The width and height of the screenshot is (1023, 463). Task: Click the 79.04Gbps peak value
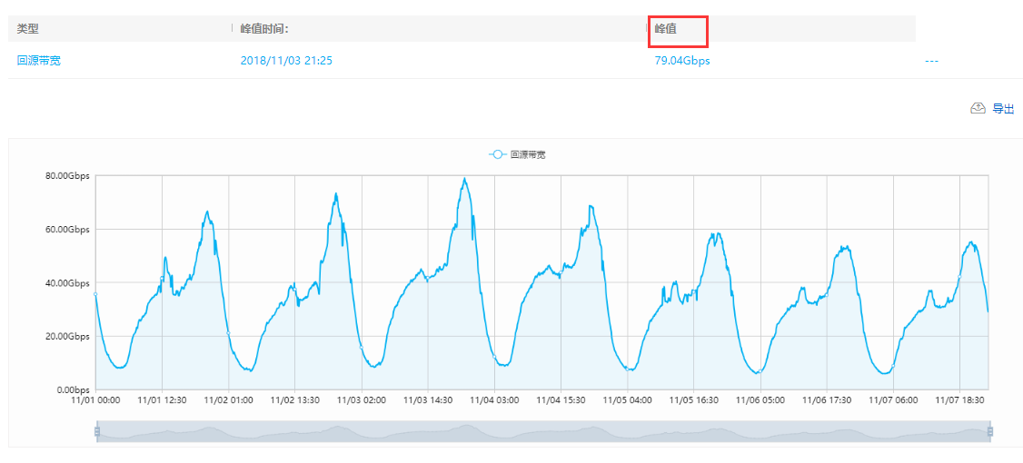coord(682,61)
